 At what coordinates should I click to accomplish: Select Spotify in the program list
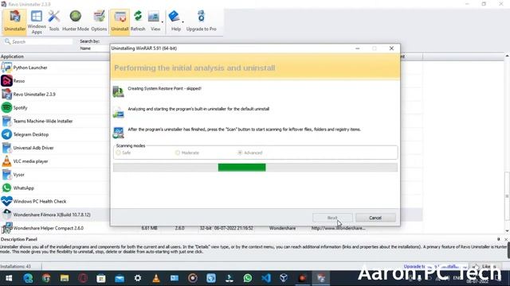(x=20, y=108)
